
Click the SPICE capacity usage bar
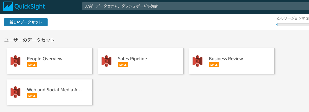293,25
